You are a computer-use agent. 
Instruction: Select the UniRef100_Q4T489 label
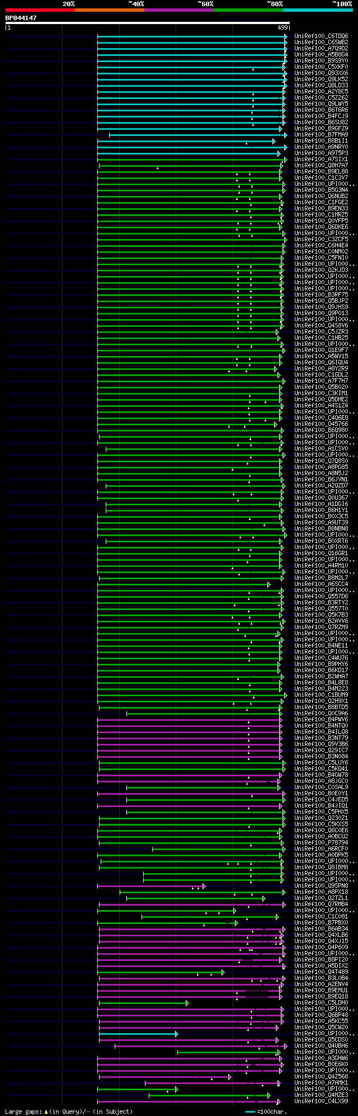coord(321,972)
